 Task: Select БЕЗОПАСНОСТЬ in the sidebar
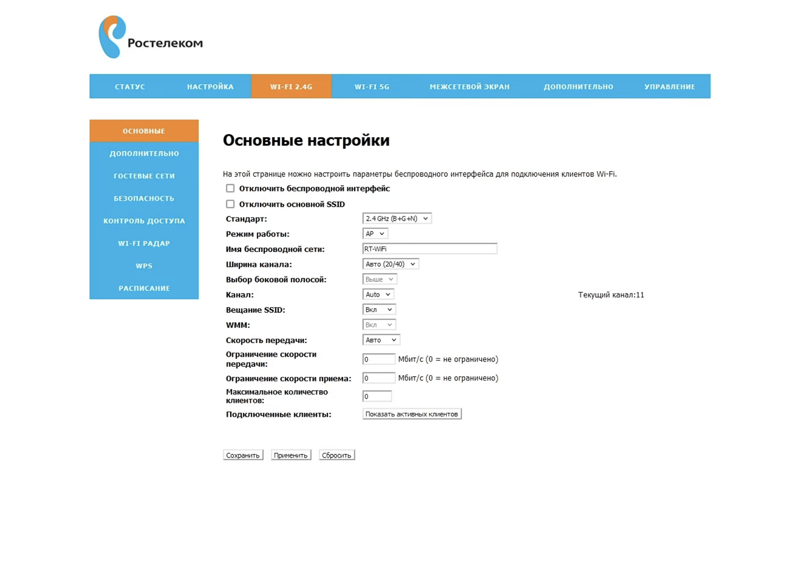point(144,199)
